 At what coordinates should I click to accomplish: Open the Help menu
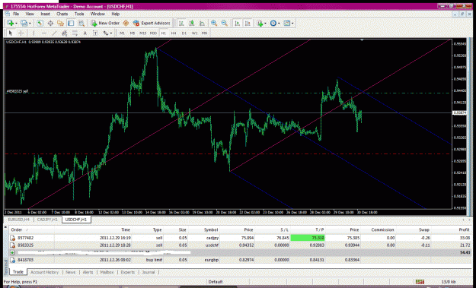point(115,14)
